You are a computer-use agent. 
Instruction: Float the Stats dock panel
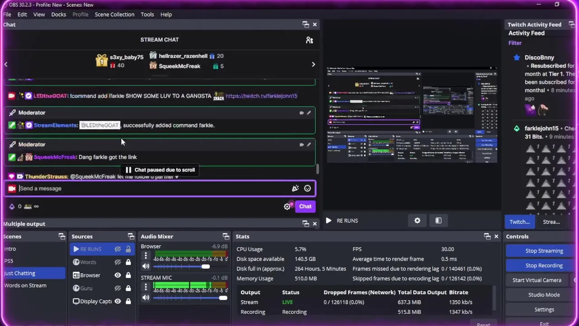click(x=487, y=236)
